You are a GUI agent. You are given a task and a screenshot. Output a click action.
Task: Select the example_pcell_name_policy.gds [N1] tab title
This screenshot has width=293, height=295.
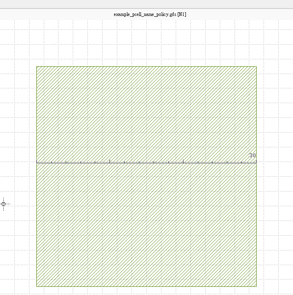pyautogui.click(x=150, y=14)
